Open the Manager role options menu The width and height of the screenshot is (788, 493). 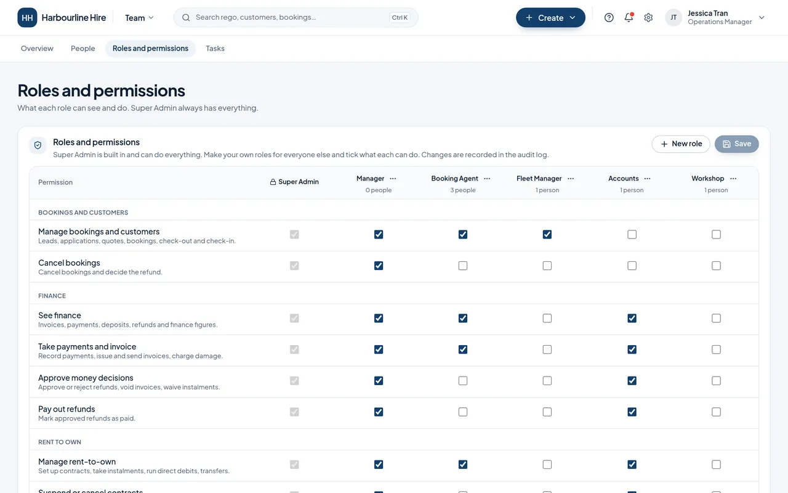pyautogui.click(x=393, y=179)
